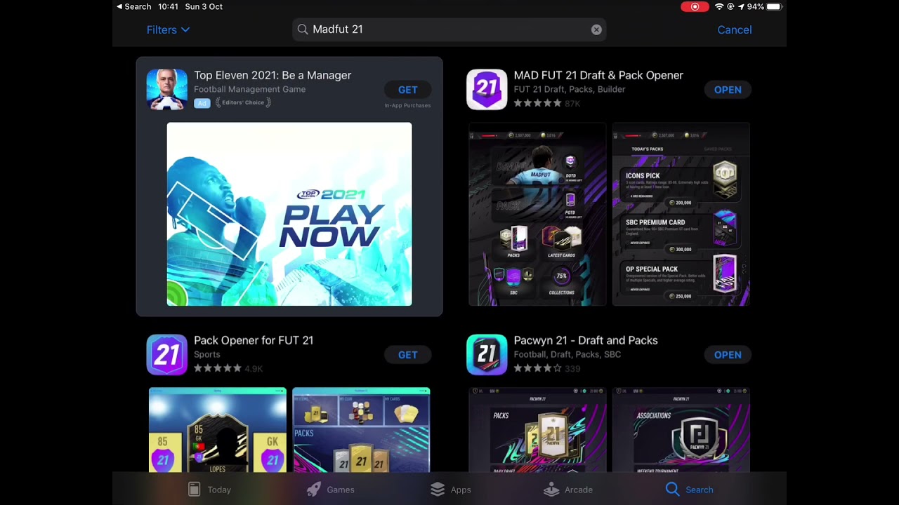Clear the search text with the X icon

(x=596, y=29)
